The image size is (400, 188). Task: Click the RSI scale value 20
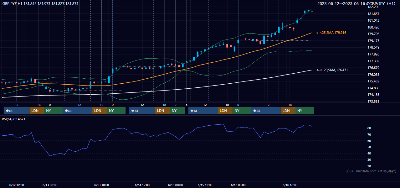point(369,166)
